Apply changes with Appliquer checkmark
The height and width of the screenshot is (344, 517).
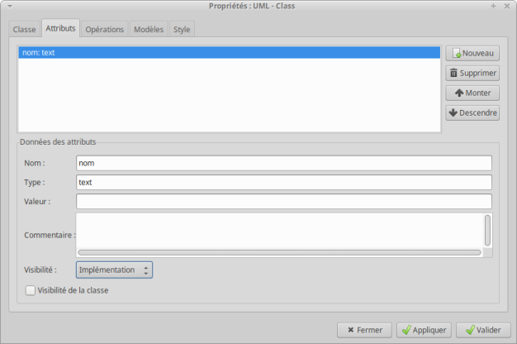click(424, 330)
